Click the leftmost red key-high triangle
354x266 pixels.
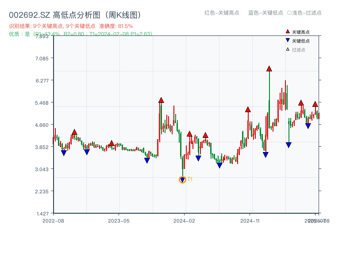74,132
